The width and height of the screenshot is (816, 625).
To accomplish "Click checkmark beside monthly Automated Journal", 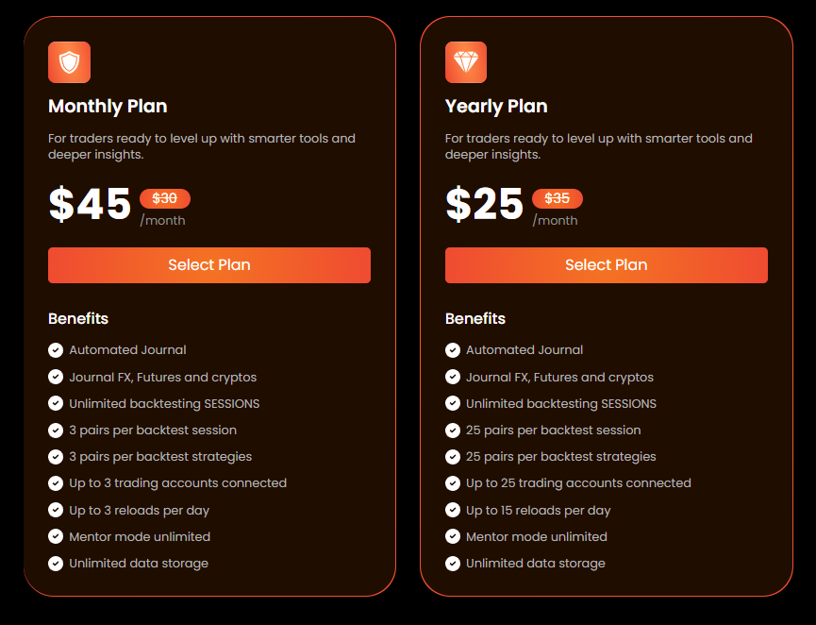I will point(56,350).
